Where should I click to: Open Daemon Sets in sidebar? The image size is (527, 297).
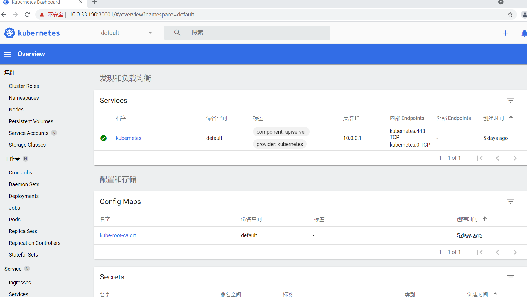coord(24,184)
